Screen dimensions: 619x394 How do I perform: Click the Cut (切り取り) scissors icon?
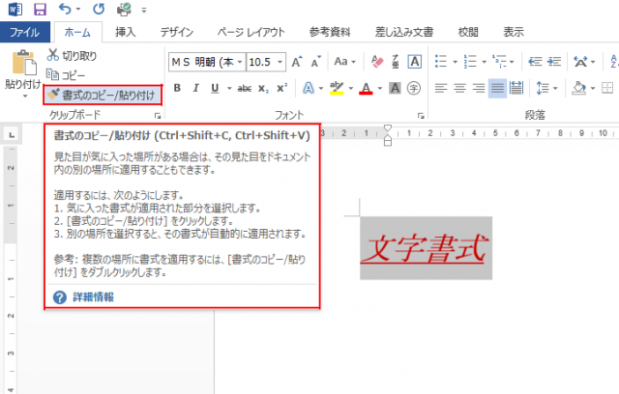click(x=53, y=57)
